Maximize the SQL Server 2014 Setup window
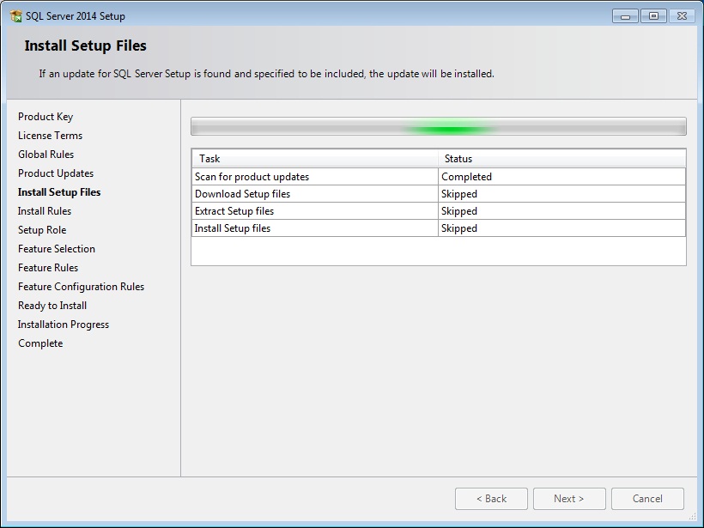Viewport: 704px width, 528px height. 653,16
